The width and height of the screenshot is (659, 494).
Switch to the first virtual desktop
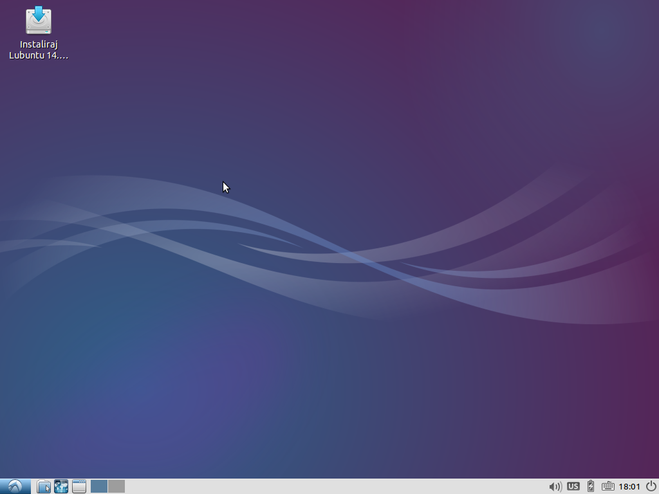tap(99, 486)
